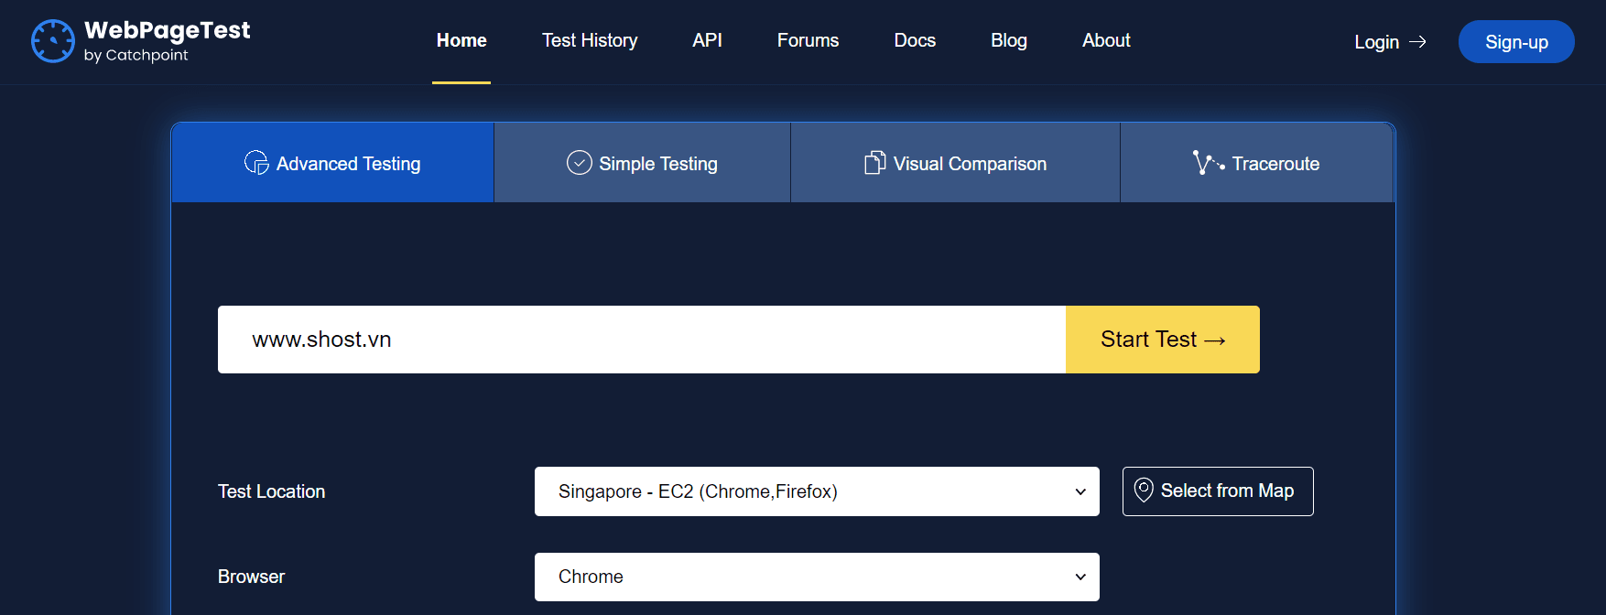Click the arrow icon beside Login

coord(1417,42)
